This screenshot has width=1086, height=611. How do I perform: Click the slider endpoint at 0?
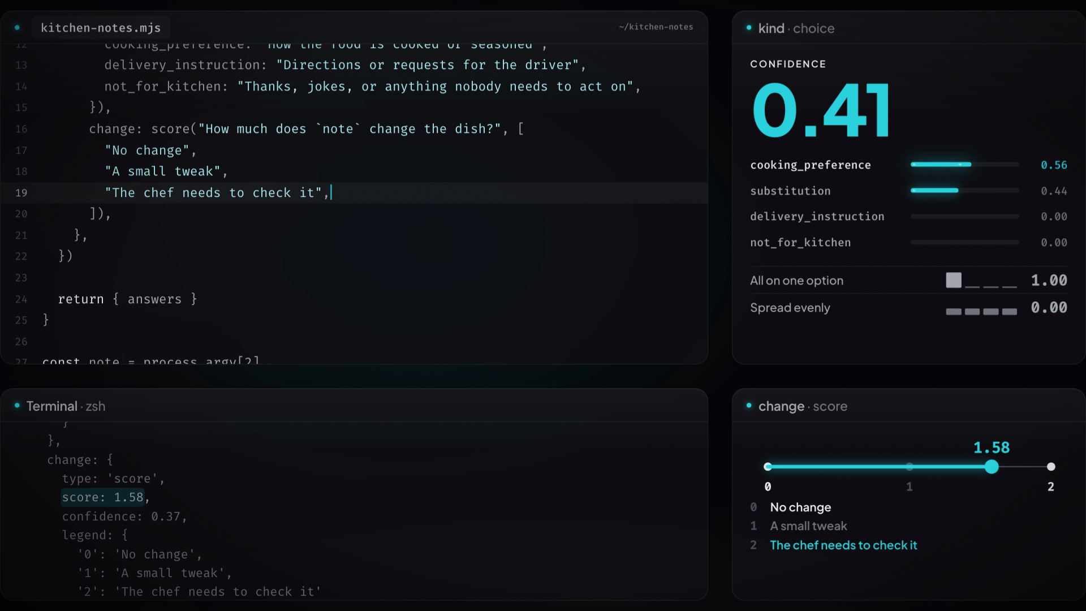pyautogui.click(x=768, y=467)
